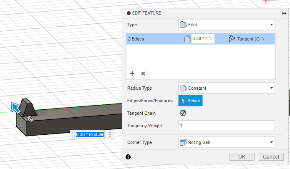290x169 pixels.
Task: Click the Type label in the dialog
Action: [x=132, y=25]
